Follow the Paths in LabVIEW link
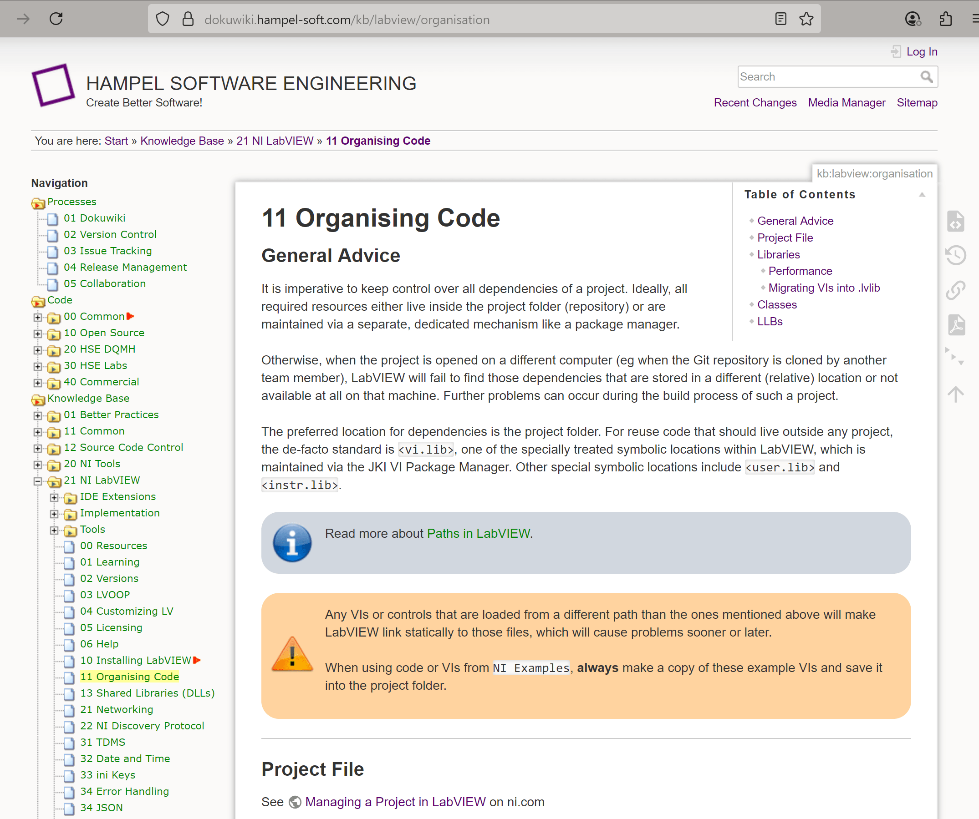979x819 pixels. tap(478, 533)
